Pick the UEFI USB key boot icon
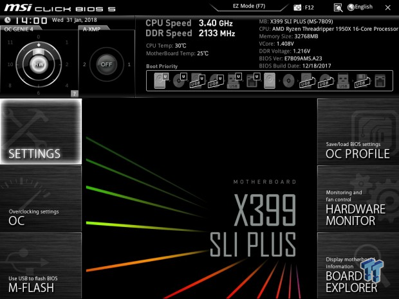399x299 pixels. click(234, 80)
